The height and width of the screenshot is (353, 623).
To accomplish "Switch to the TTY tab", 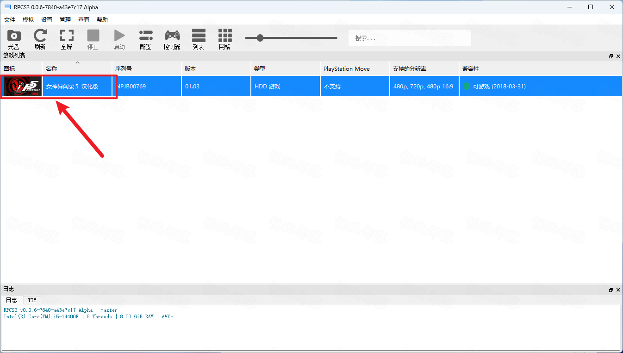I will click(32, 300).
